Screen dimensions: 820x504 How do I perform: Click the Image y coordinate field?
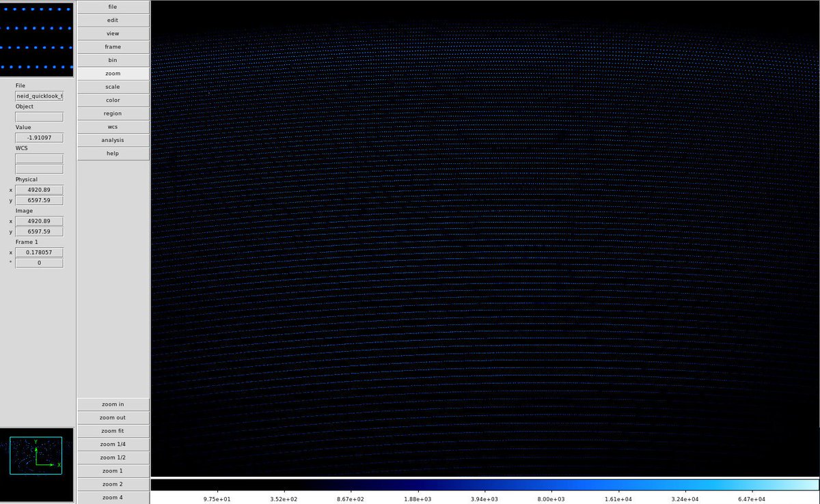pyautogui.click(x=39, y=232)
